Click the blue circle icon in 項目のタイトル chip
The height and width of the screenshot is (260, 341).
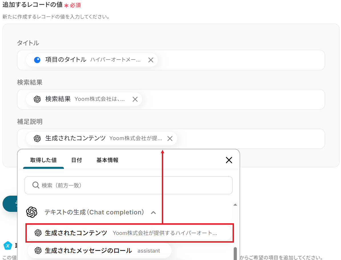coord(37,60)
